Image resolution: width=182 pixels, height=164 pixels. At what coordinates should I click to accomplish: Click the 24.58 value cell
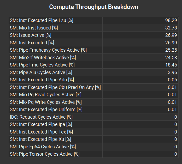(x=140, y=57)
